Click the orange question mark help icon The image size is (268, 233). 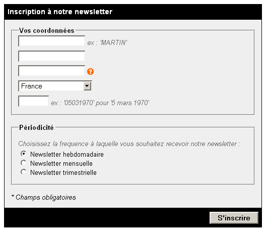[90, 71]
